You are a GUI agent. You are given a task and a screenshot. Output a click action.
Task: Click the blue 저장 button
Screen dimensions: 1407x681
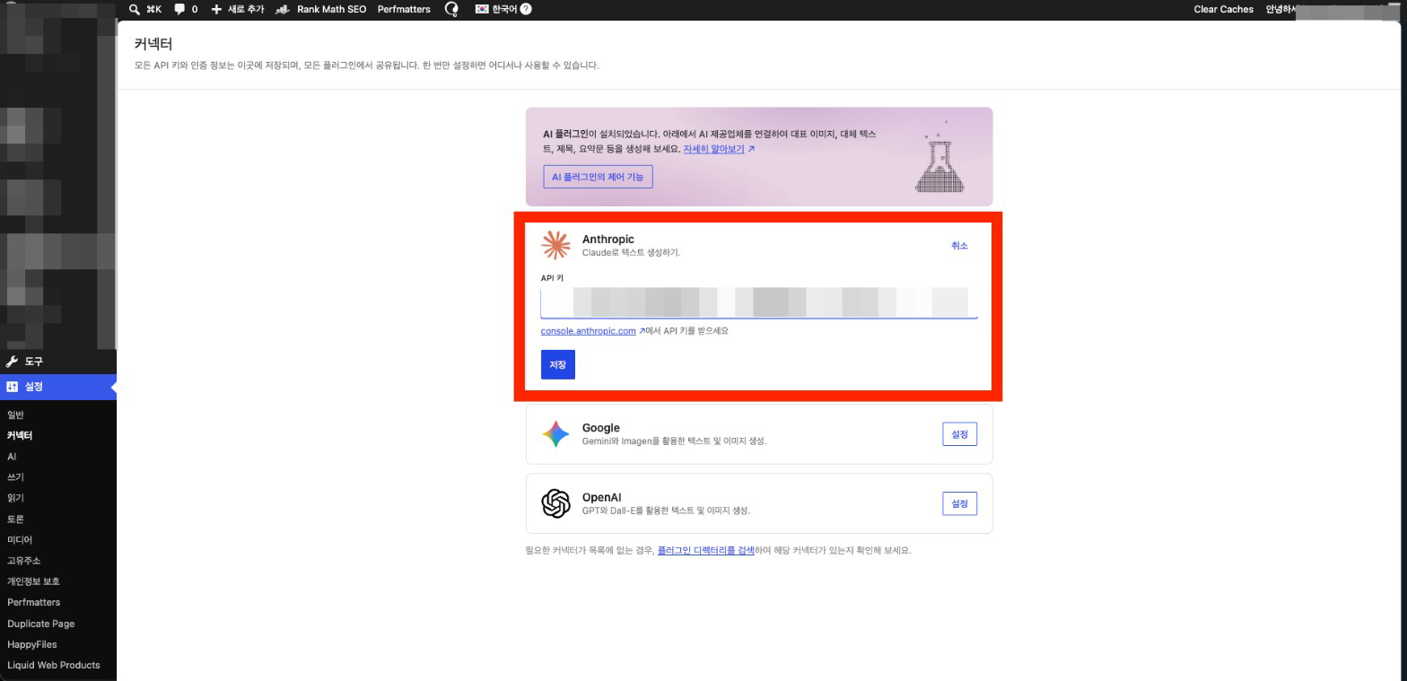pos(557,364)
